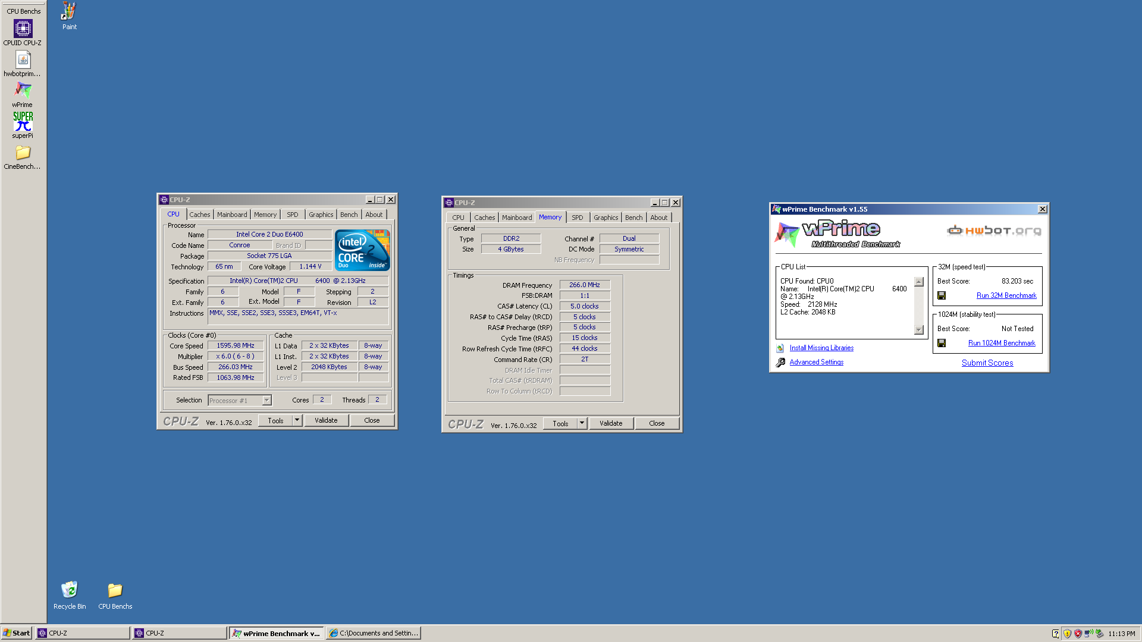Switch to C:\Documents and Settings taskbar button

tap(374, 633)
